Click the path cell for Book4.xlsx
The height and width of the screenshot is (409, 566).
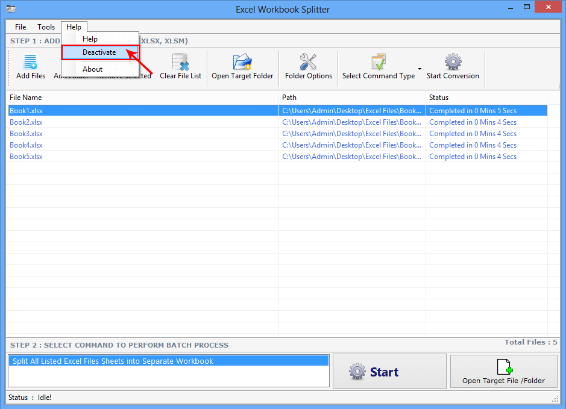(352, 145)
